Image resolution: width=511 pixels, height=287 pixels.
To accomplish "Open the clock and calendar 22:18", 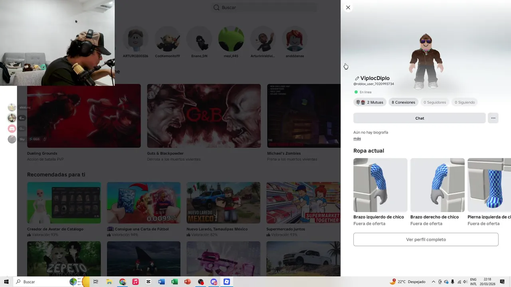I will [x=488, y=282].
